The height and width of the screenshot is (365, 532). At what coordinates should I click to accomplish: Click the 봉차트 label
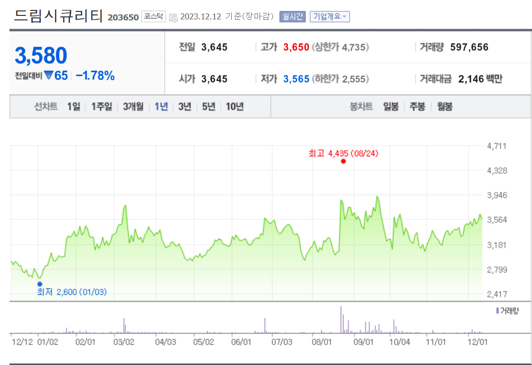361,106
